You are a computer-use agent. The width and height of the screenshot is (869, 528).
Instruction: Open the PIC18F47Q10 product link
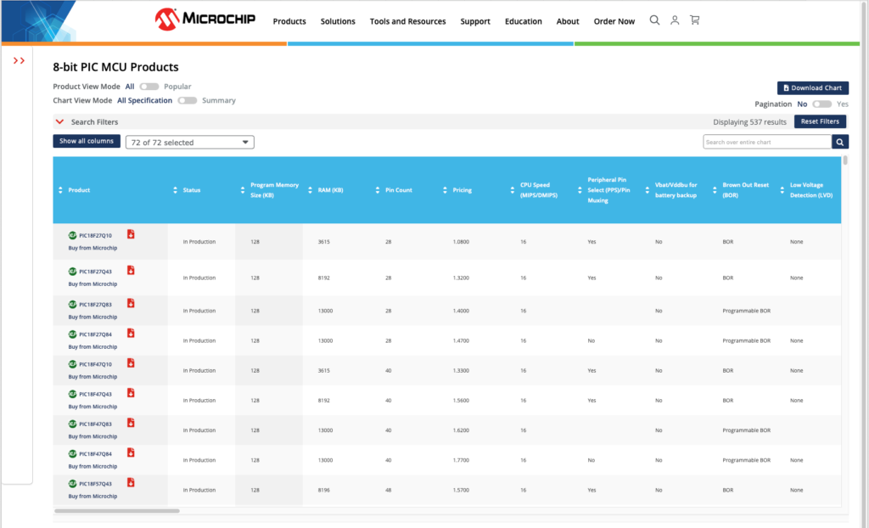(95, 364)
